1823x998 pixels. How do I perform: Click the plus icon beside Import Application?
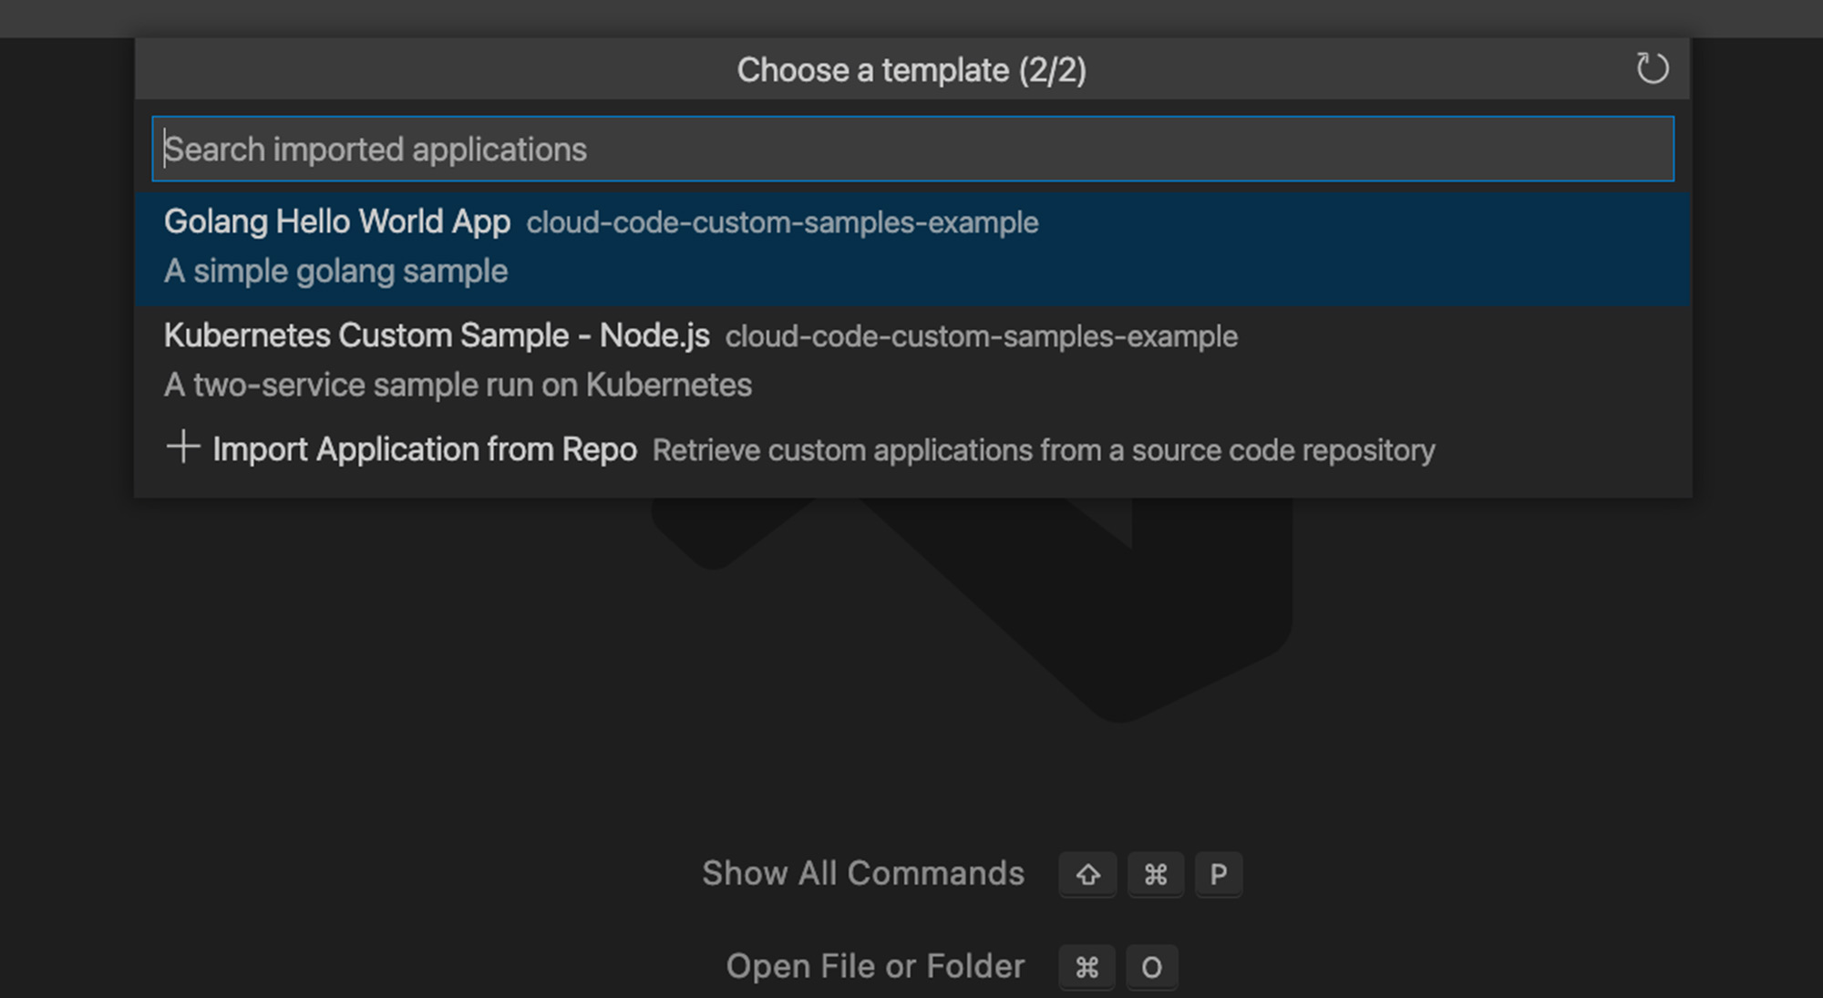coord(183,448)
